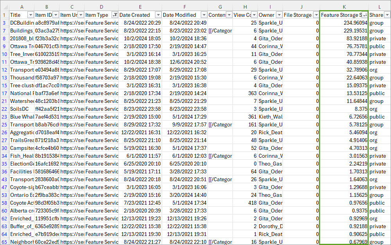The width and height of the screenshot is (391, 245).
Task: Select column A by clicking its header
Action: click(22, 7)
